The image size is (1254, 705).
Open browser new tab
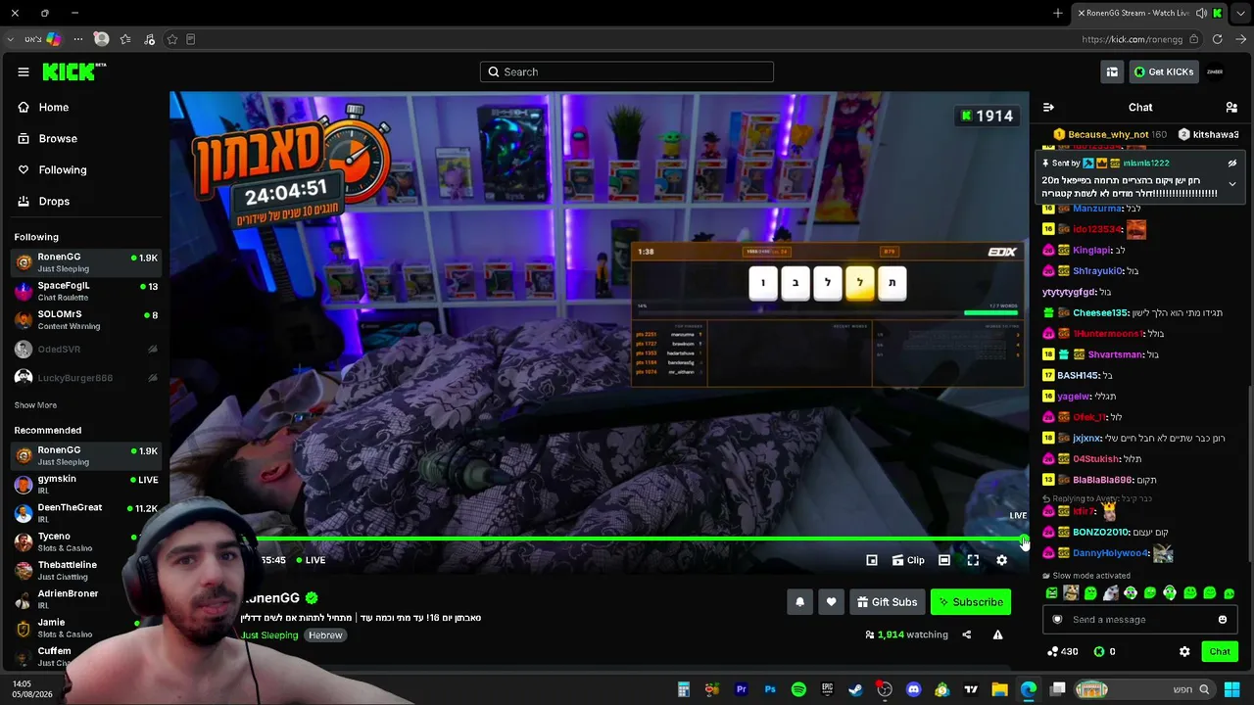1057,13
